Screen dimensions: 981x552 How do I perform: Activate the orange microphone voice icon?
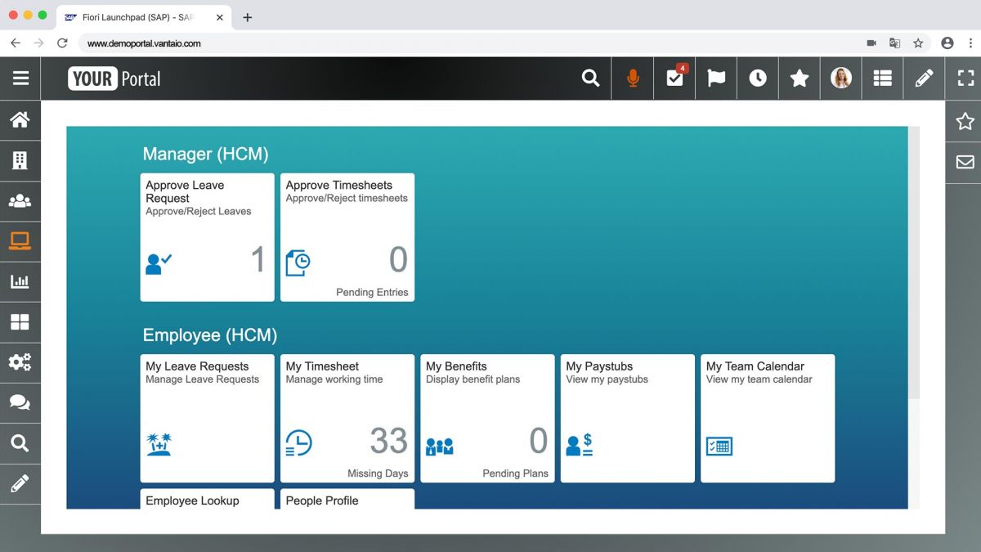(x=632, y=79)
